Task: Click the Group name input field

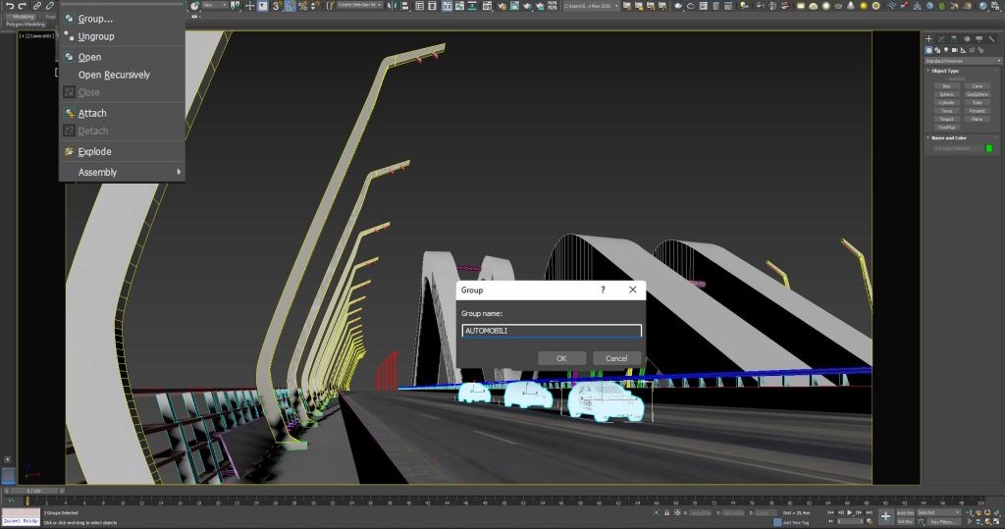Action: point(552,330)
